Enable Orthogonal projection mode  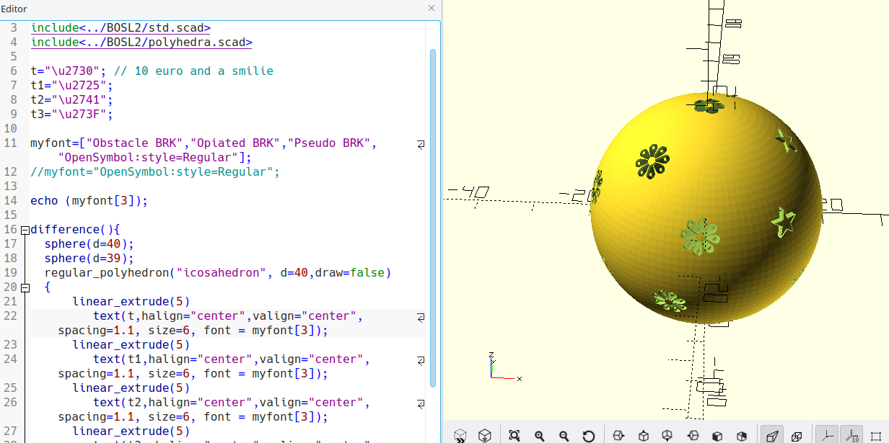[x=797, y=436]
